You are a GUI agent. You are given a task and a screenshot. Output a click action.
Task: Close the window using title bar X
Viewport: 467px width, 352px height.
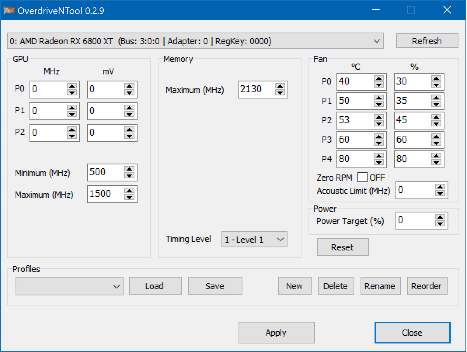(447, 10)
